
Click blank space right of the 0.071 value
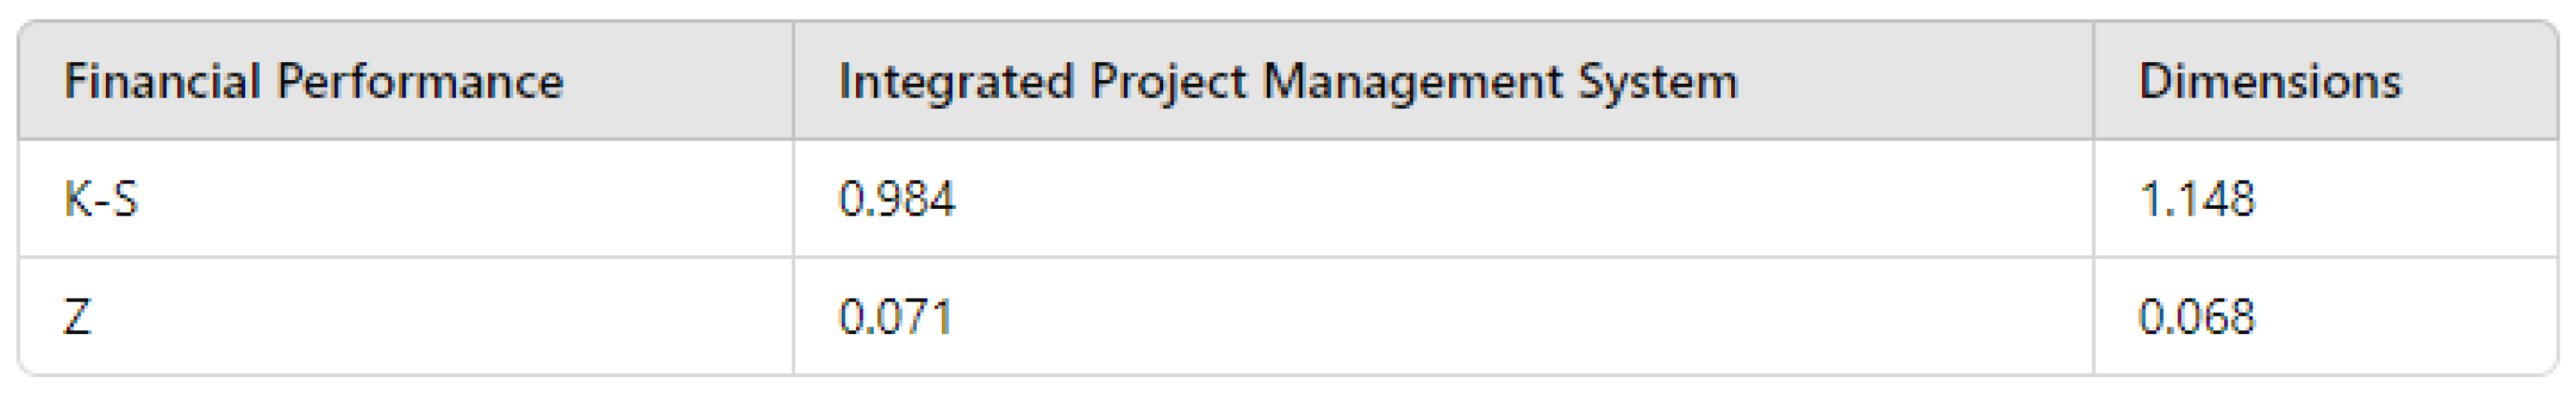[x=1500, y=317]
